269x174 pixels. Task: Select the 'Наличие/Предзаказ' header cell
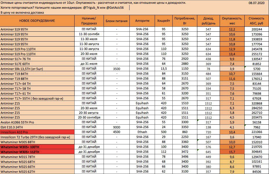pos(89,21)
